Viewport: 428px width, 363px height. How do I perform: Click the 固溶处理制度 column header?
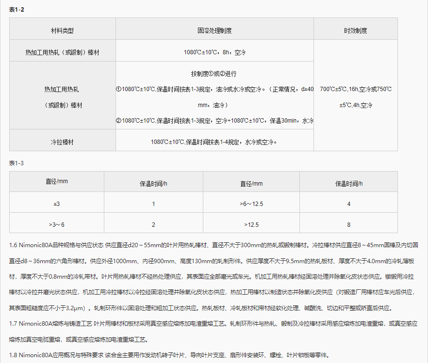coord(215,29)
